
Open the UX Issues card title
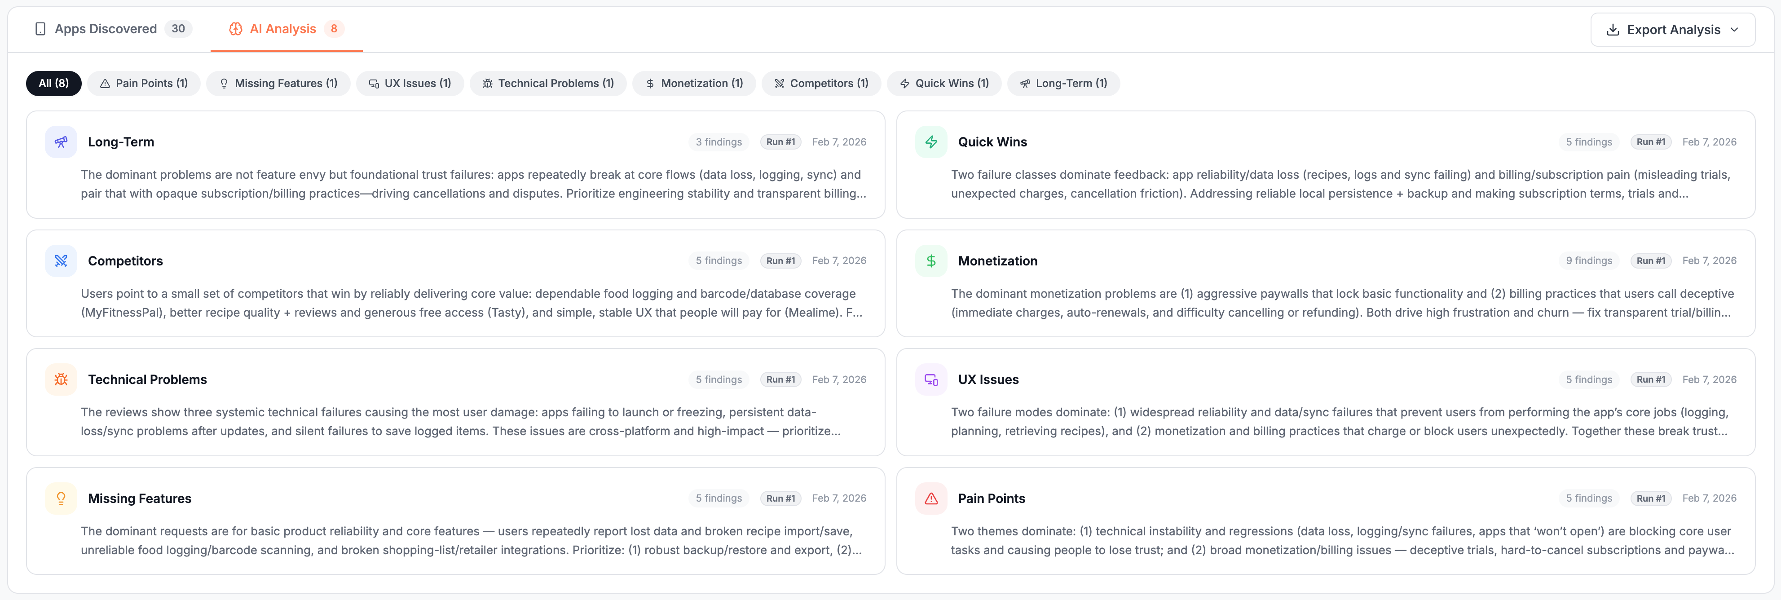(x=987, y=379)
